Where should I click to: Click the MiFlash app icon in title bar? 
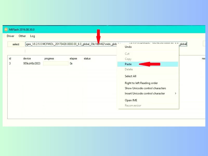coord(6,29)
